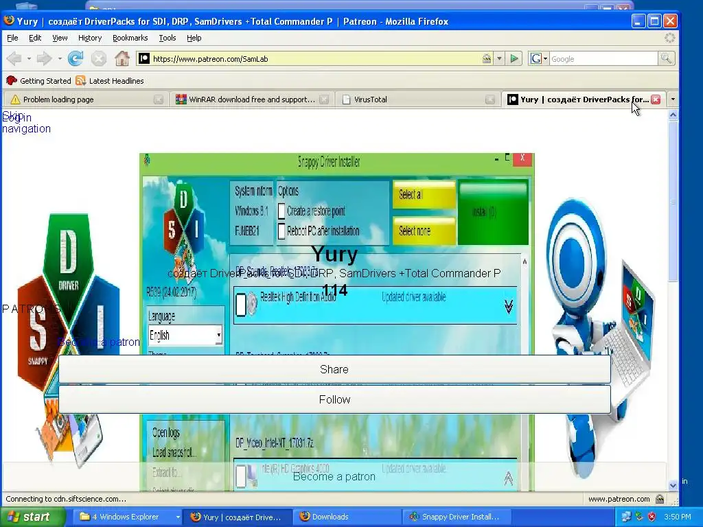Close the VirusTotal tab
Screen dimensions: 703x527
[490, 99]
